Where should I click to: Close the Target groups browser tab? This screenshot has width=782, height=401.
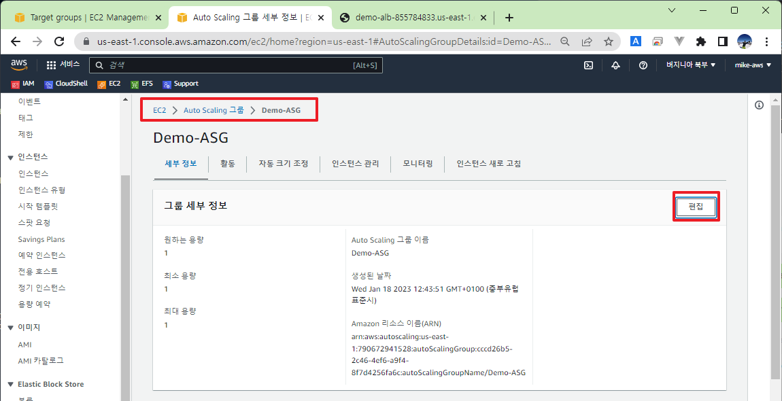158,18
